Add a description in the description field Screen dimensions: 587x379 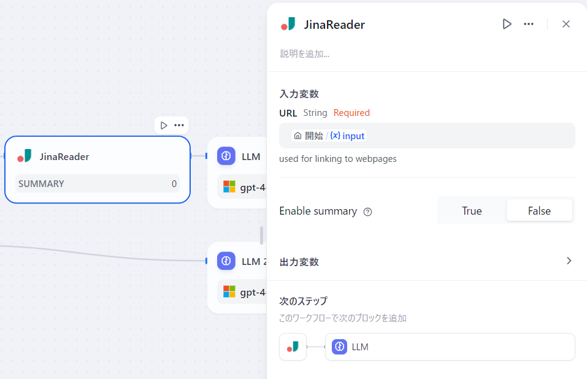click(x=305, y=54)
